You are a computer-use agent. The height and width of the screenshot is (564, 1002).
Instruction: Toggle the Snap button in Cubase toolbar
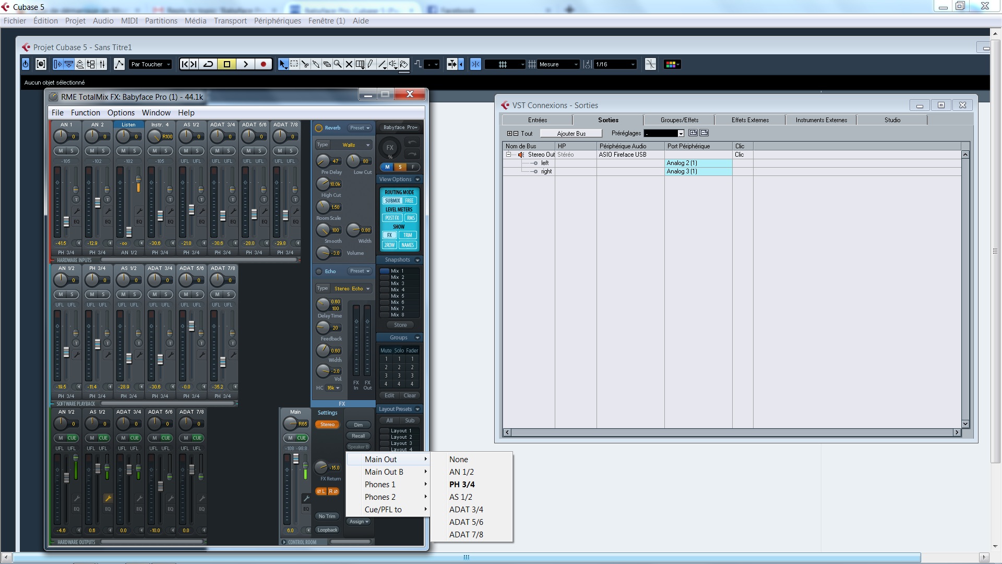click(475, 64)
